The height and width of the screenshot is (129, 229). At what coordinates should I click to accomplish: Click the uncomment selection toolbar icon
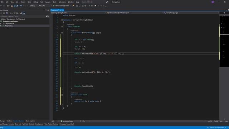point(92,6)
